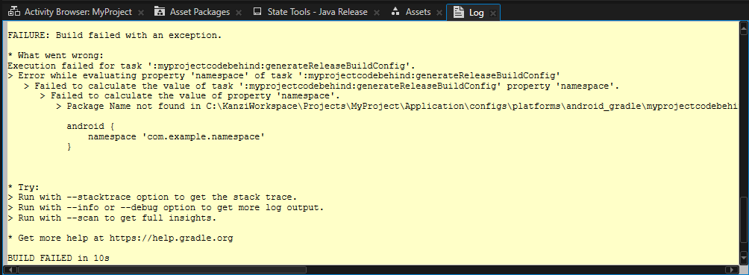Click the Log tab document icon
The width and height of the screenshot is (749, 275).
coord(459,13)
